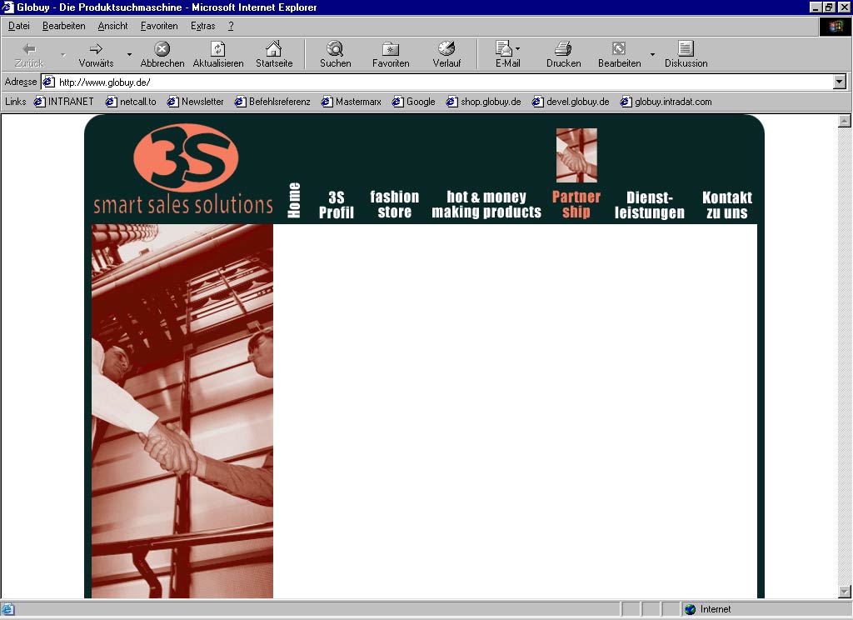The image size is (853, 620).
Task: Open the Befehlsreferenz links bar shortcut
Action: (x=272, y=102)
